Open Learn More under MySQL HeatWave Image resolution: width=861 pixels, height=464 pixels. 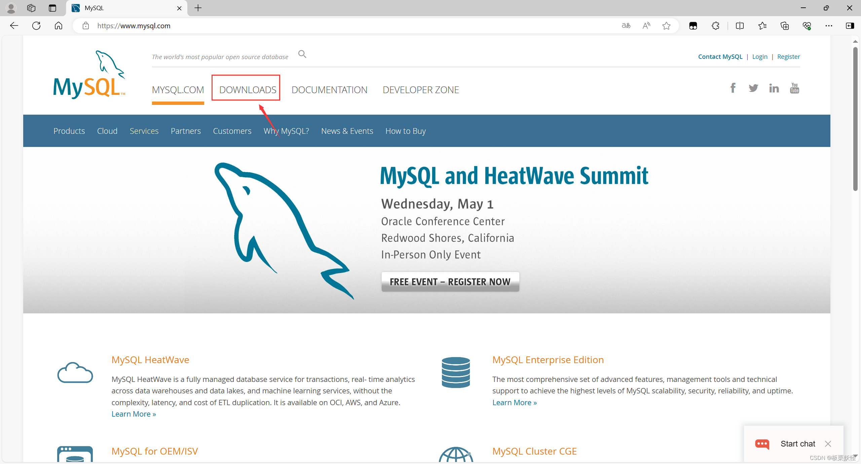click(133, 414)
